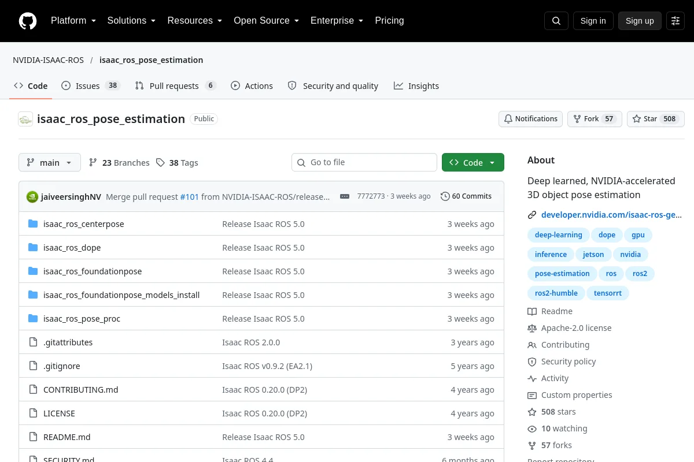Expand the Resources menu
694x462 pixels.
pyautogui.click(x=195, y=21)
